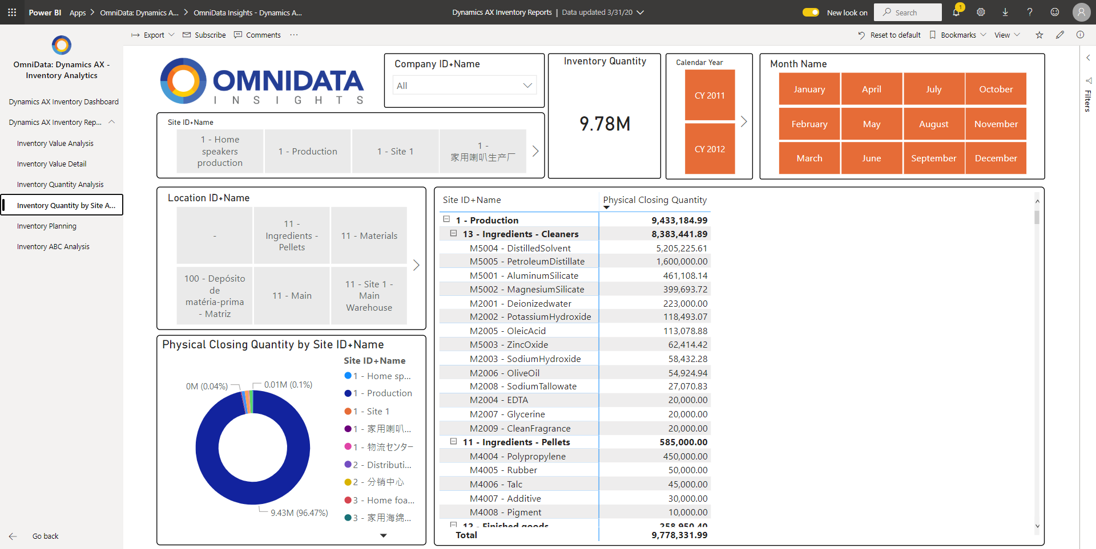
Task: Click 3 - Home foa... legend color dot
Action: coord(348,500)
